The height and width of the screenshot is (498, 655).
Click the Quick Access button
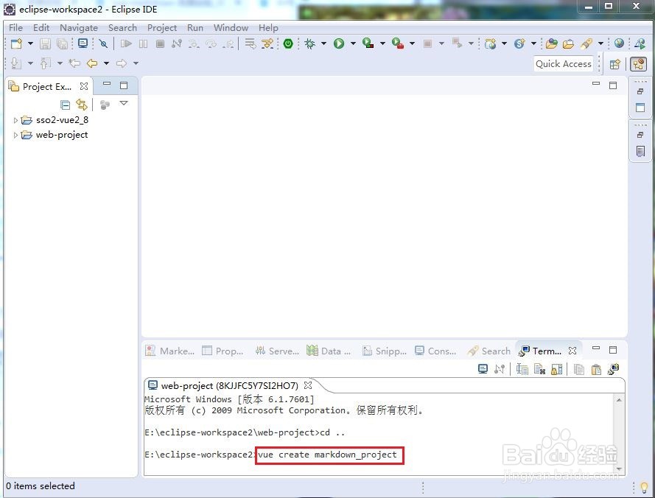pyautogui.click(x=563, y=64)
